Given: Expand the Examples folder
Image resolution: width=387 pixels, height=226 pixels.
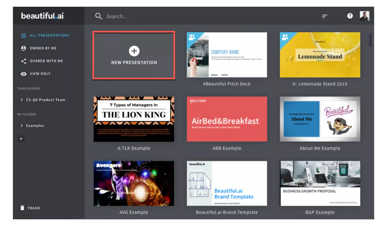Looking at the screenshot, I should (22, 125).
